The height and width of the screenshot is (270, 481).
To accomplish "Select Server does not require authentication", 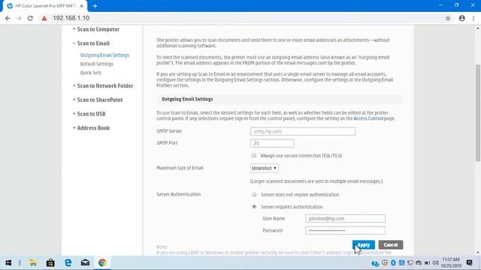I will pos(254,195).
